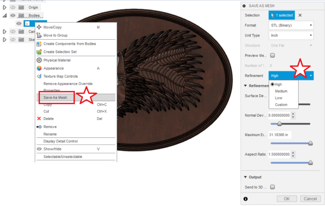The image size is (325, 206).
Task: Click the Create Components from Bodies icon
Action: pos(38,44)
